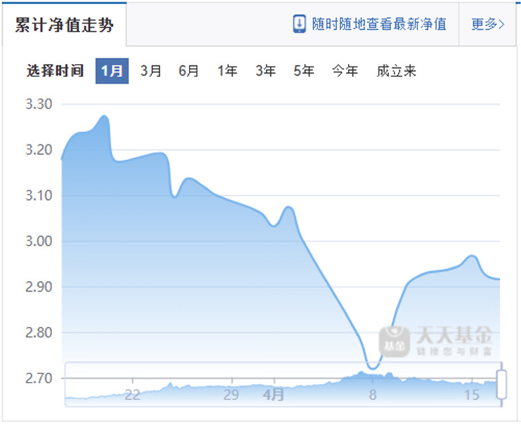The image size is (521, 427).
Task: Show this year's data with 今年
Action: point(345,71)
